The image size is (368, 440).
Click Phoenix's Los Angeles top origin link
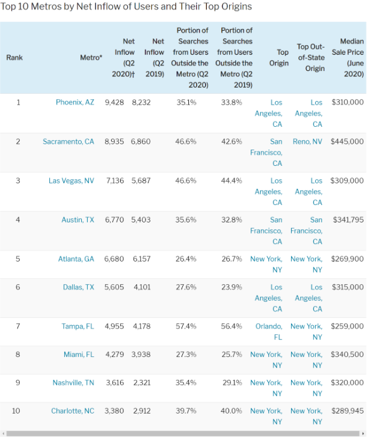(x=269, y=113)
